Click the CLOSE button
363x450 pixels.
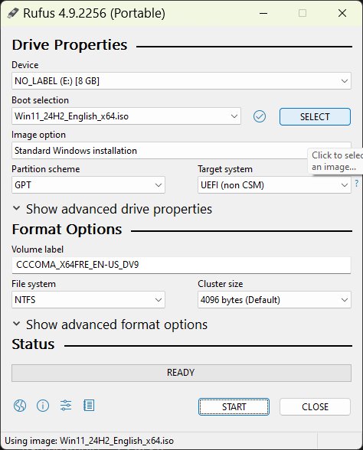tap(315, 406)
